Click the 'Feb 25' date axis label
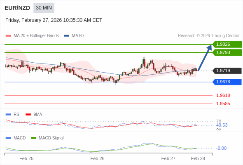This screenshot has width=243, height=165. coord(26,158)
